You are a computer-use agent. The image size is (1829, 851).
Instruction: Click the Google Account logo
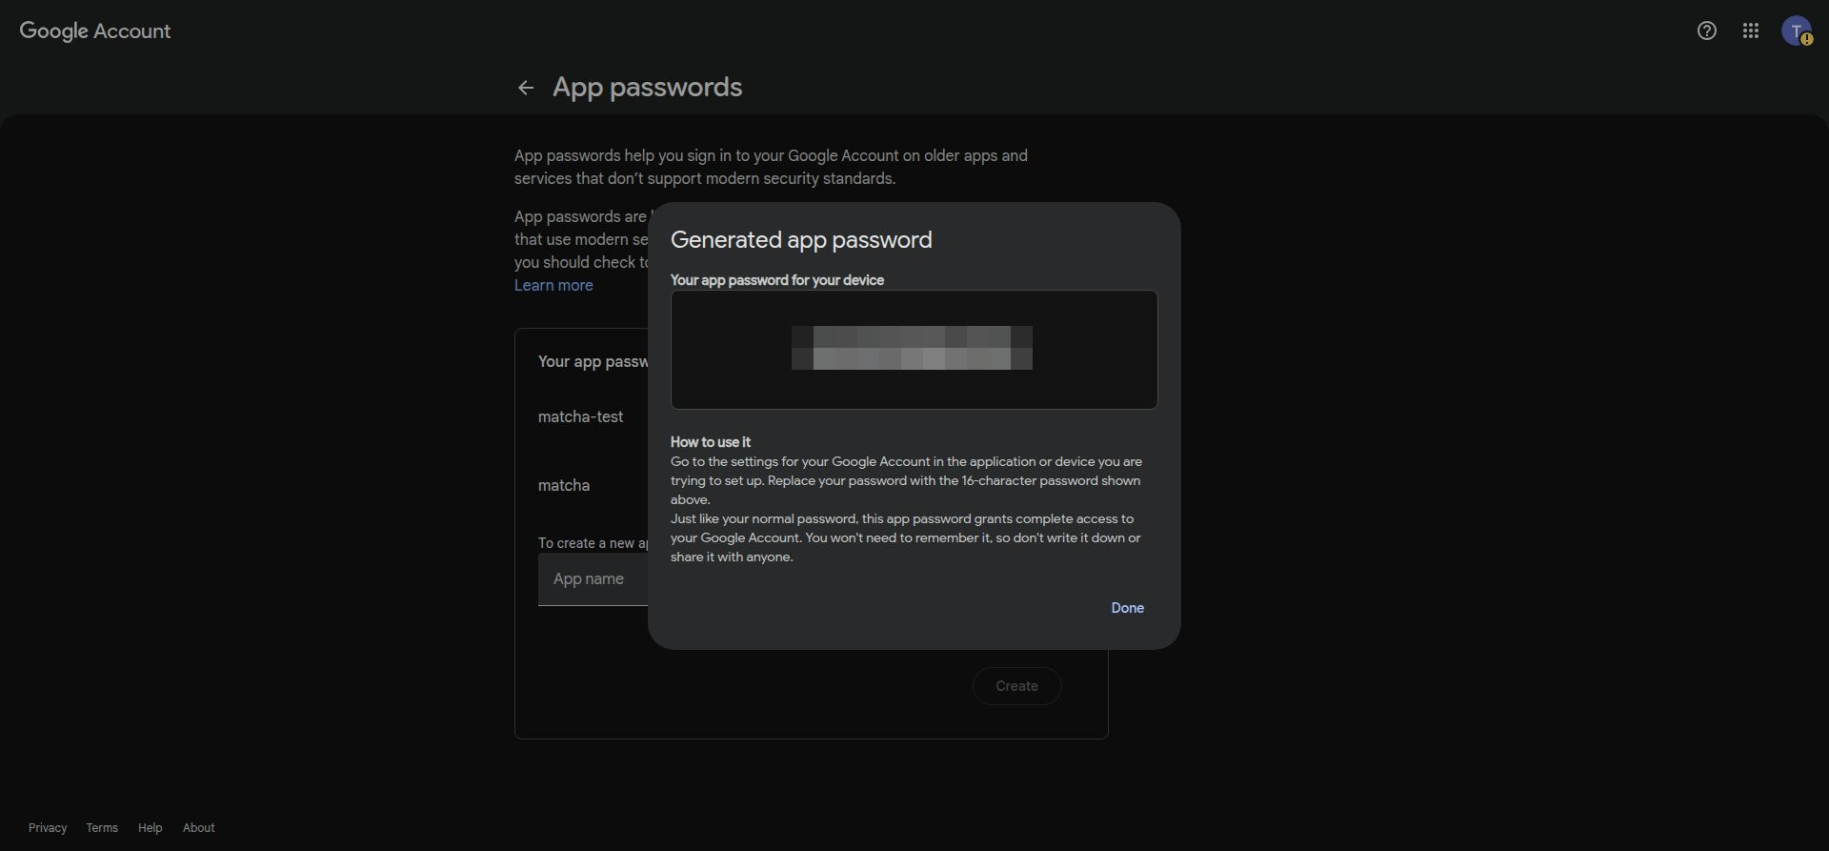click(x=94, y=30)
